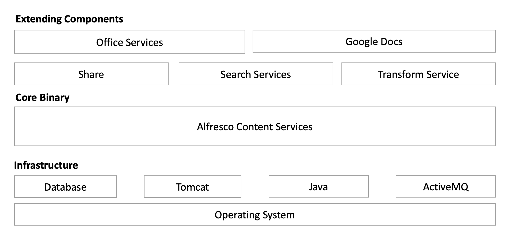Select the ActiveMQ box
The width and height of the screenshot is (517, 244).
point(446,187)
